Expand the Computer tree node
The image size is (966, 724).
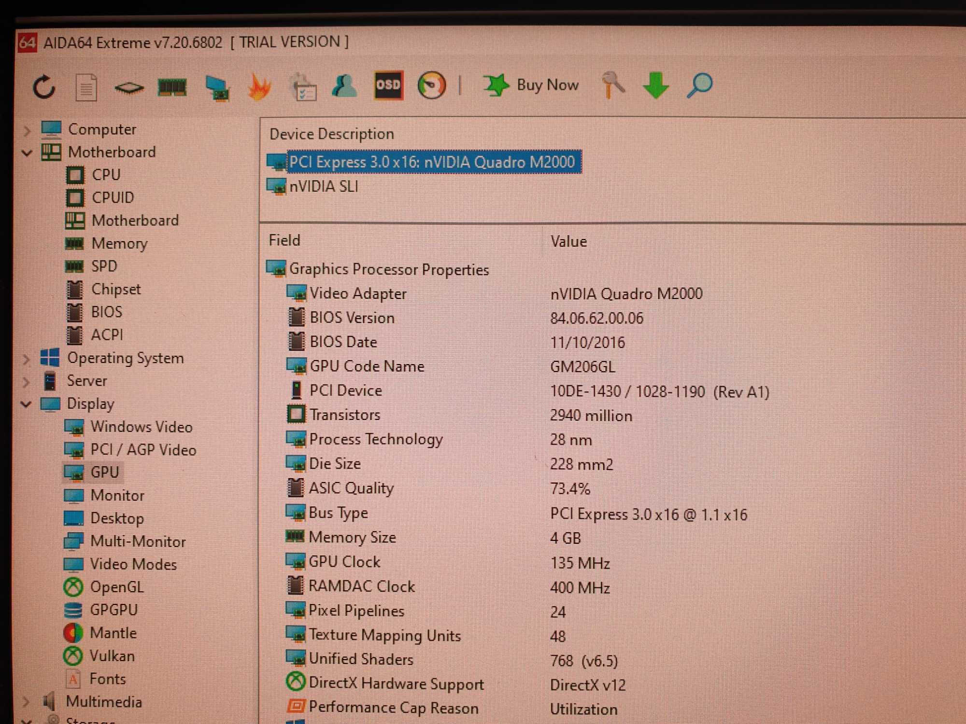27,130
